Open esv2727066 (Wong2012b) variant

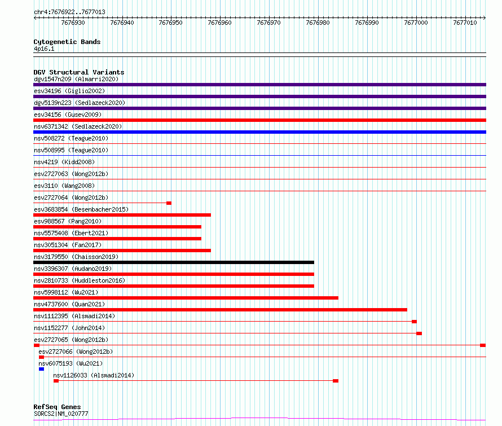pyautogui.click(x=76, y=352)
